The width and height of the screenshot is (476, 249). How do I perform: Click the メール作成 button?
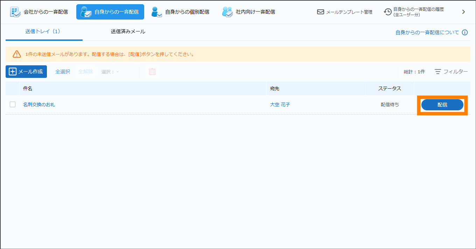coord(26,72)
